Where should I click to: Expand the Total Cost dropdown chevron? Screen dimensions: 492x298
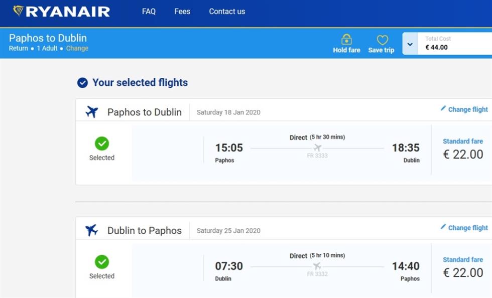click(410, 44)
